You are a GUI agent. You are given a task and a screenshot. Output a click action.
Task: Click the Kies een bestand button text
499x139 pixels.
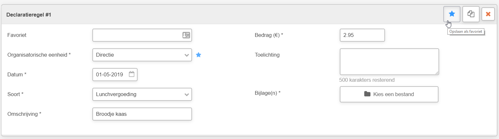click(x=394, y=94)
